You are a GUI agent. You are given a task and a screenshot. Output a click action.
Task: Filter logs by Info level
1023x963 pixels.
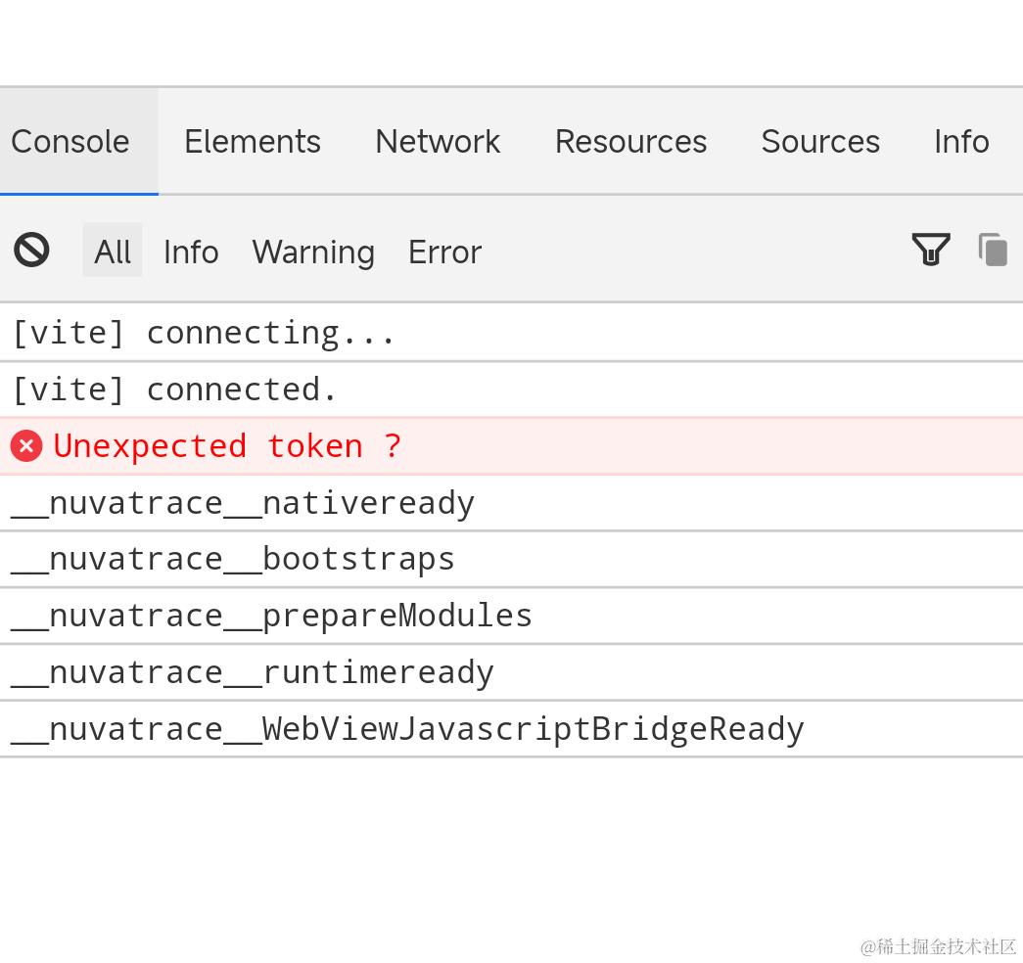[x=191, y=252]
